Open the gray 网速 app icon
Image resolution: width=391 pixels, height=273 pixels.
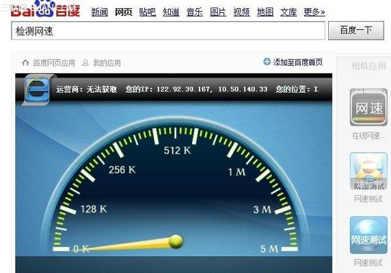pos(368,107)
